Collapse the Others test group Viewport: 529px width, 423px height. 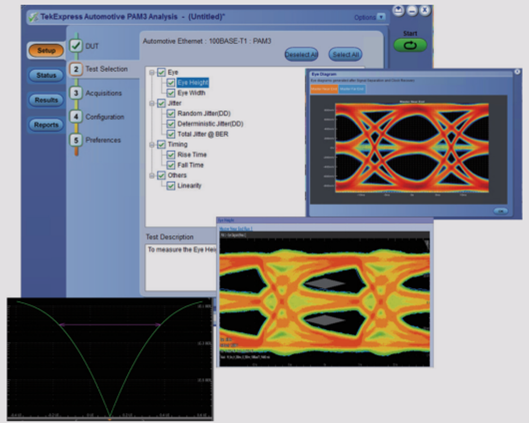[152, 175]
